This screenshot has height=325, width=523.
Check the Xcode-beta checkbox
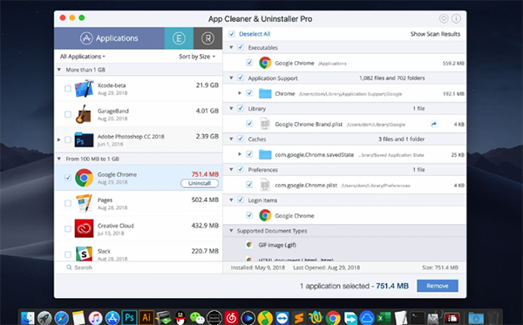(x=68, y=89)
